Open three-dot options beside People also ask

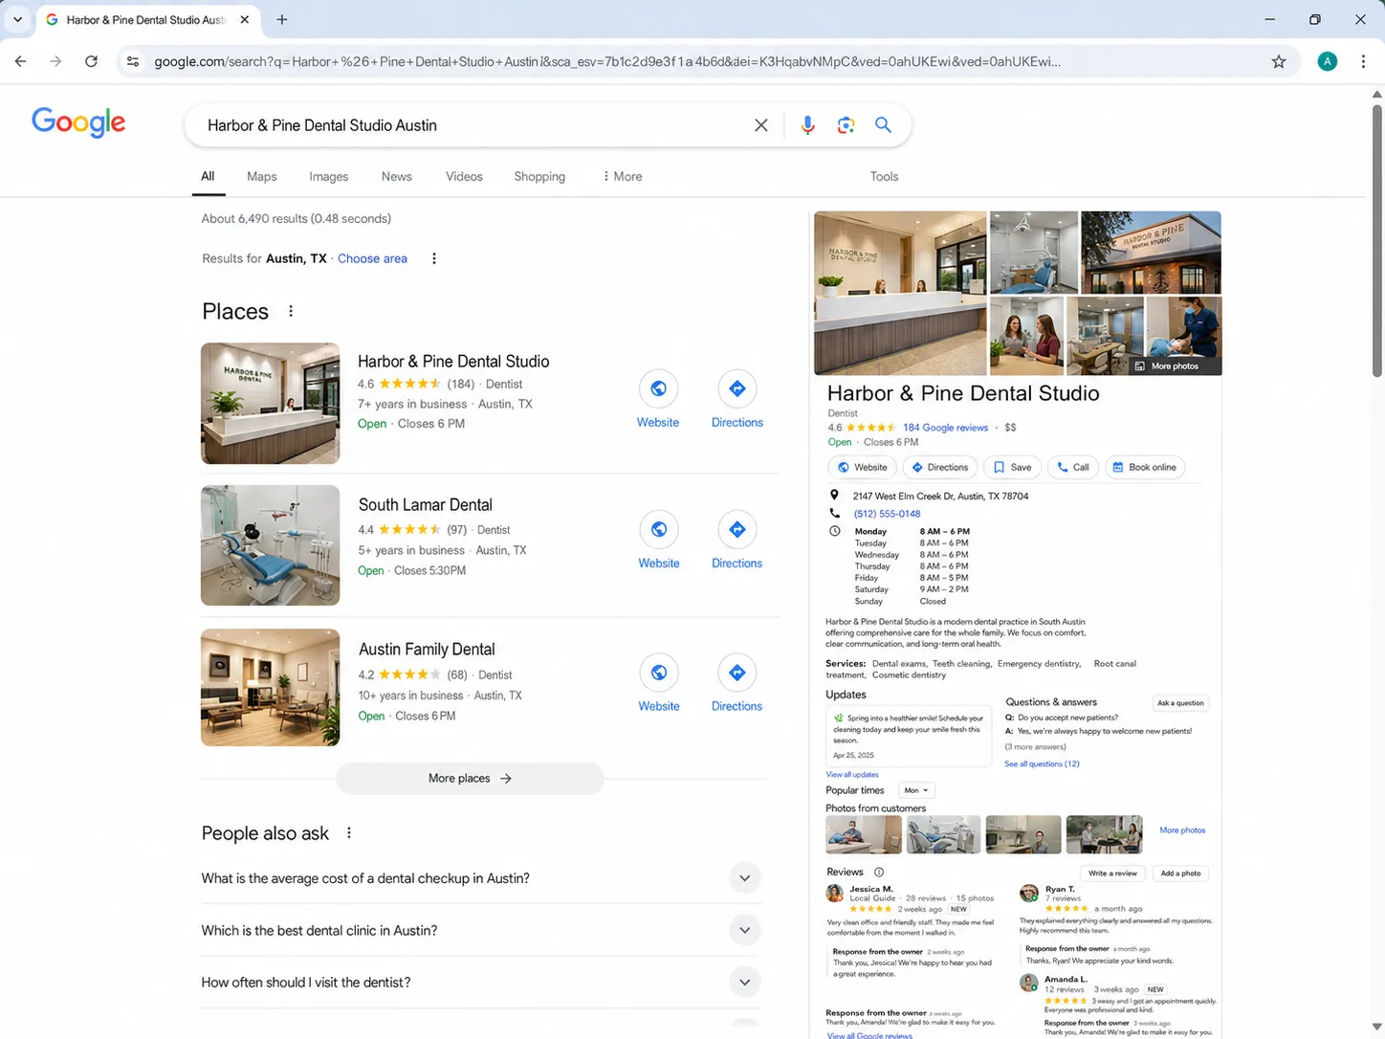pos(349,833)
